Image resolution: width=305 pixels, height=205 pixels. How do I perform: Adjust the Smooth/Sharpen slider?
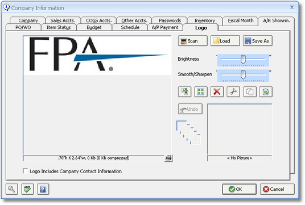pos(243,76)
